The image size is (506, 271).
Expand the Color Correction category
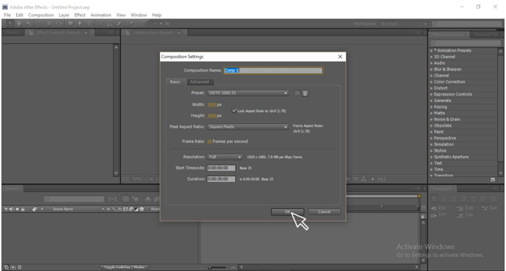pos(431,82)
